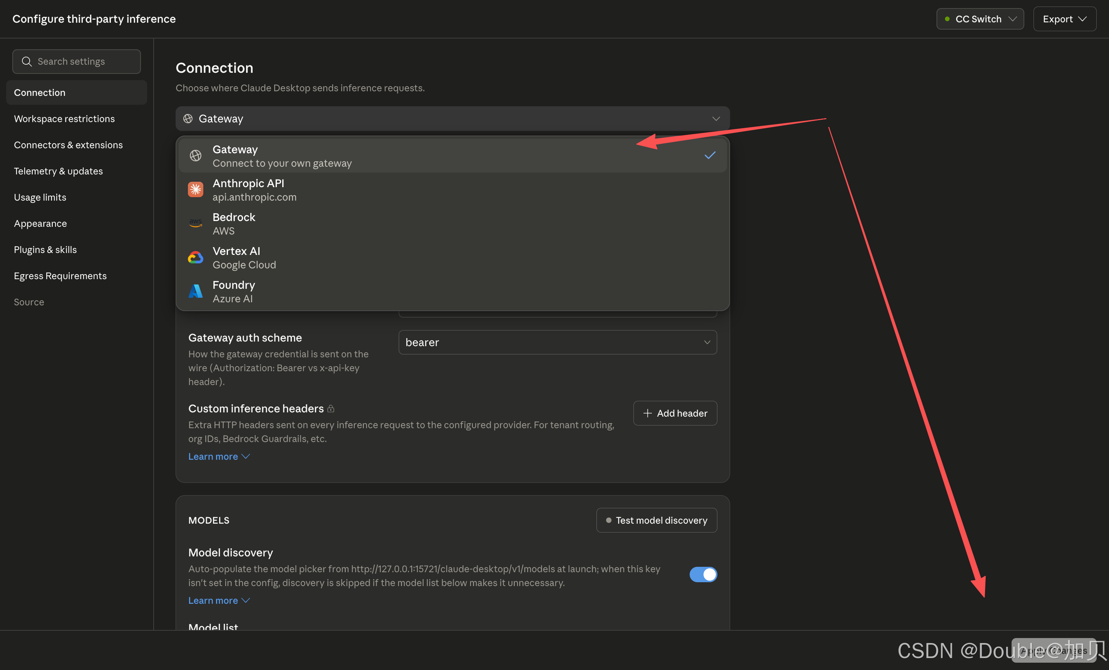Click the Connection page heading
Viewport: 1109px width, 670px height.
pyautogui.click(x=214, y=68)
